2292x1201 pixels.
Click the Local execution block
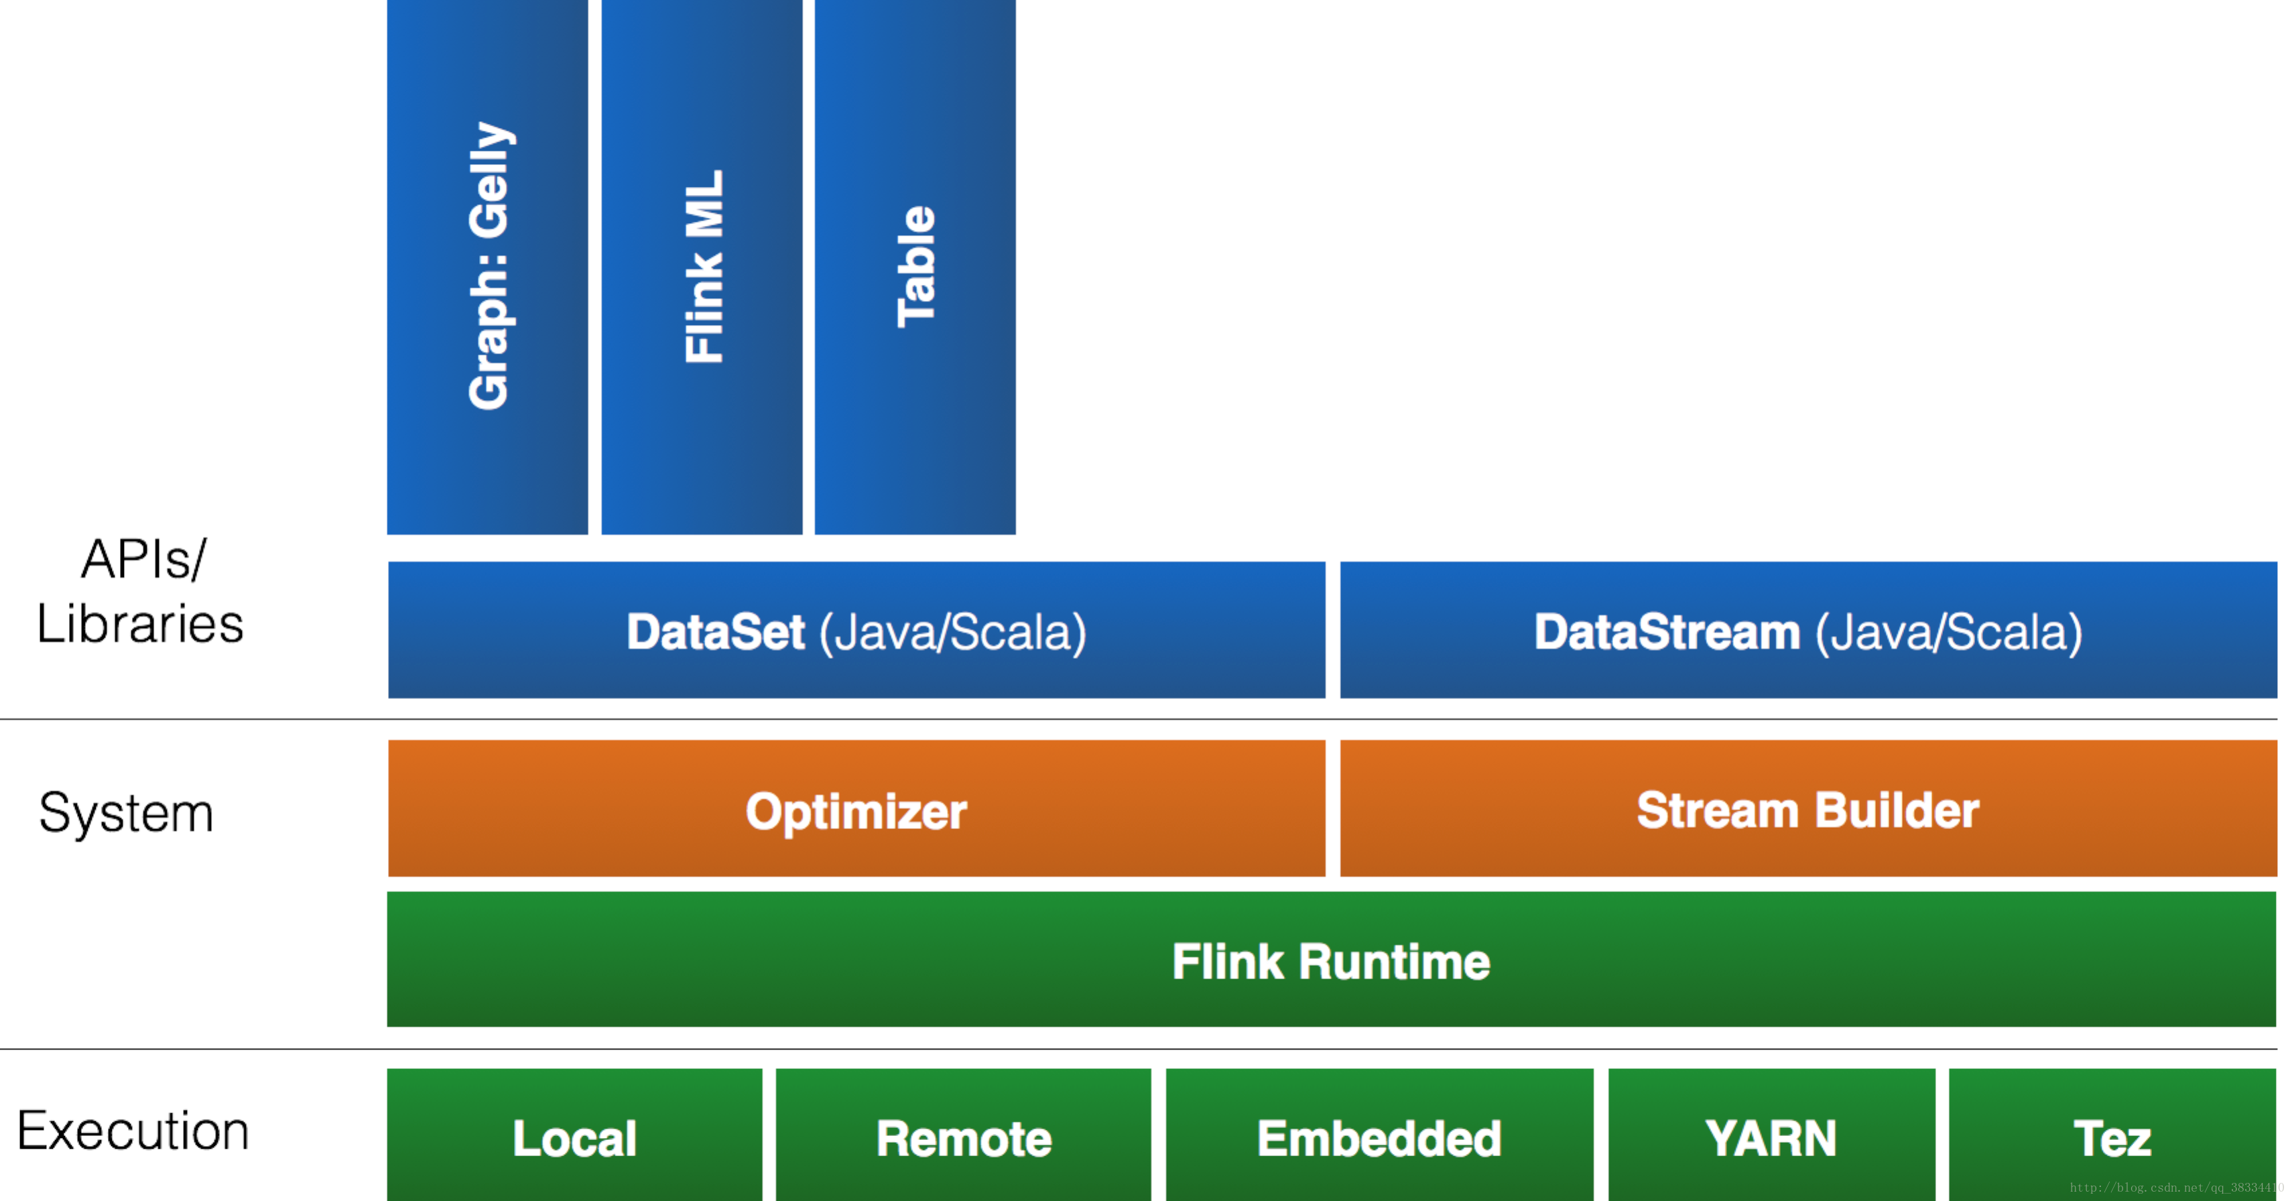click(575, 1135)
